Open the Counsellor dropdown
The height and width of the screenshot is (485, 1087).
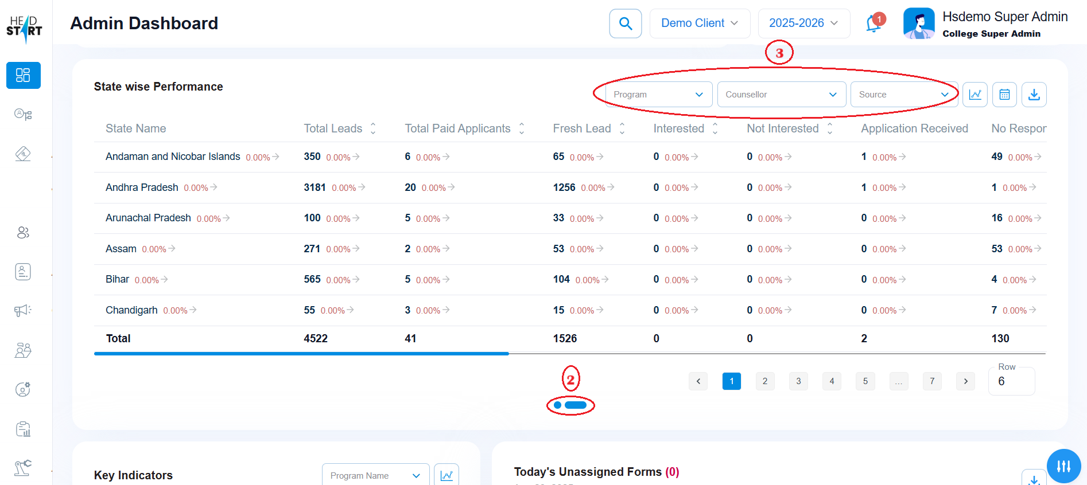click(781, 95)
